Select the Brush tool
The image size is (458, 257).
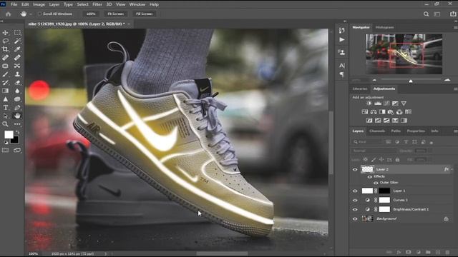(5, 74)
